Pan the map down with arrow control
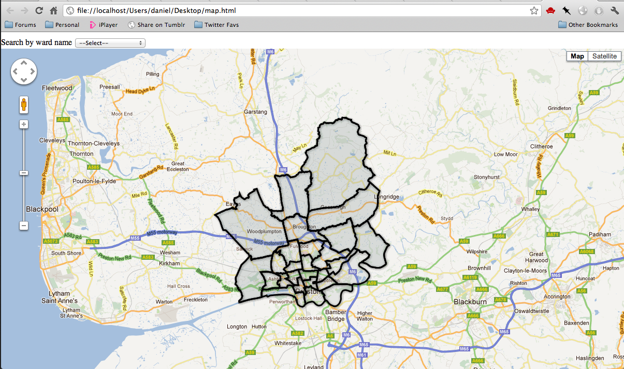The image size is (624, 369). [24, 80]
